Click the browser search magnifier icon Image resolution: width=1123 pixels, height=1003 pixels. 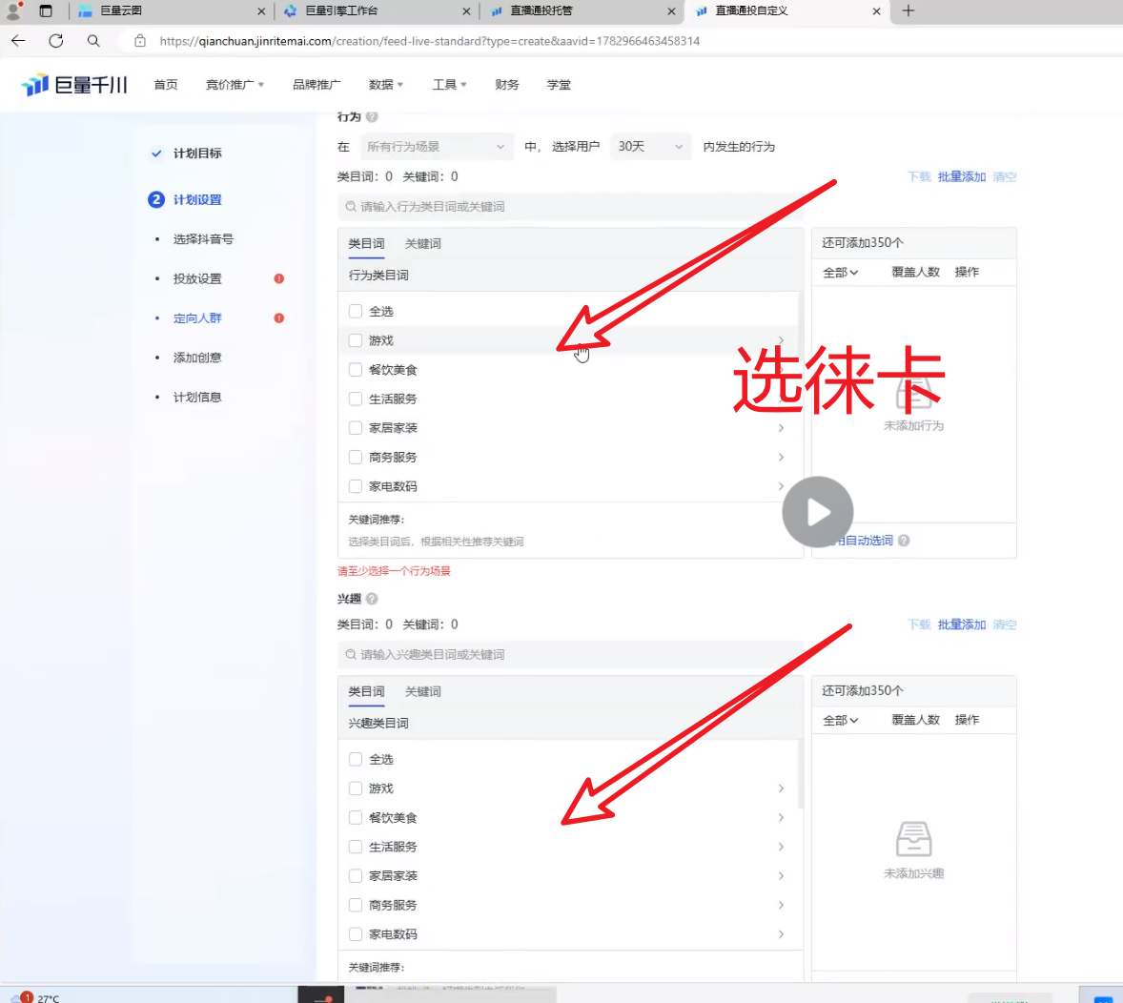click(x=93, y=41)
